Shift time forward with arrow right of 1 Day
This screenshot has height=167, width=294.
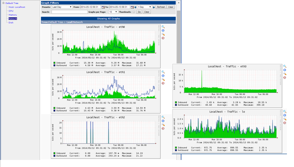click(x=154, y=7)
